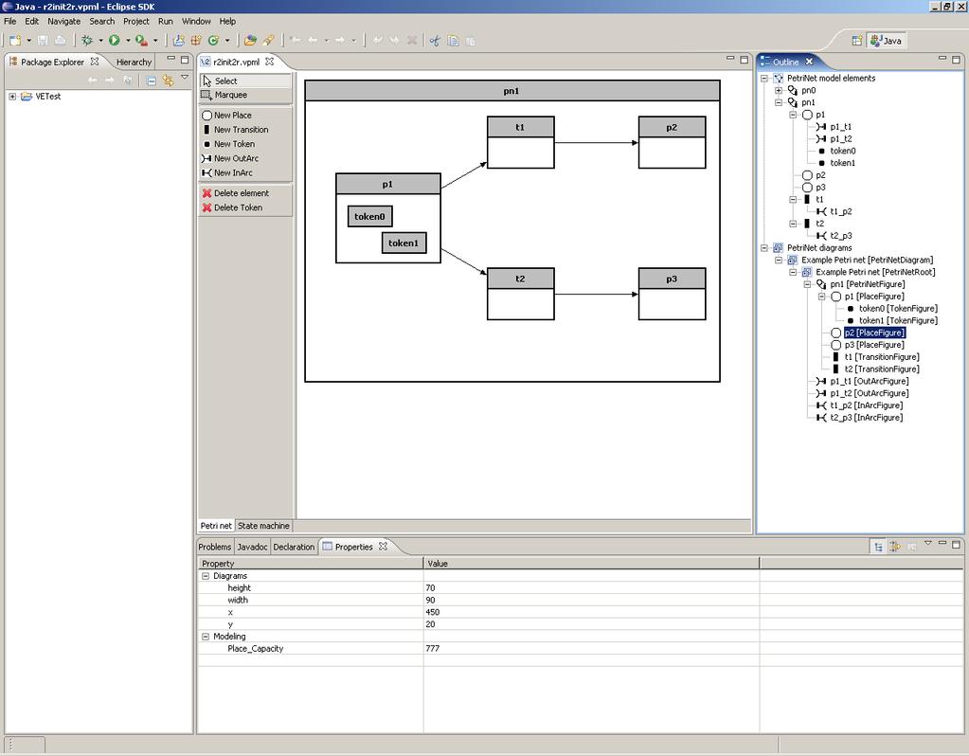Image resolution: width=969 pixels, height=756 pixels.
Task: Start debugging with the bug icon
Action: coord(87,41)
